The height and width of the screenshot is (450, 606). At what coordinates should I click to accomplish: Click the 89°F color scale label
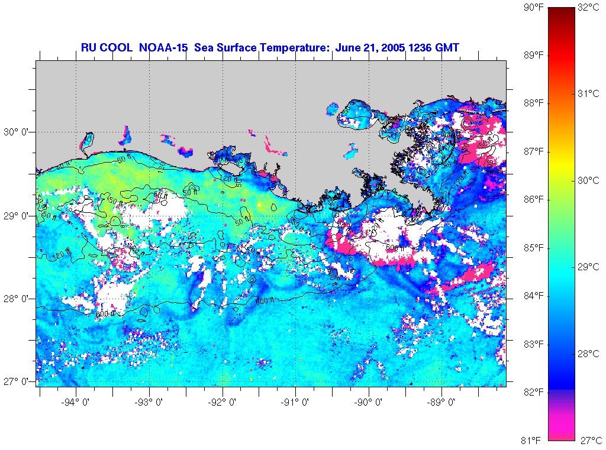coord(534,55)
